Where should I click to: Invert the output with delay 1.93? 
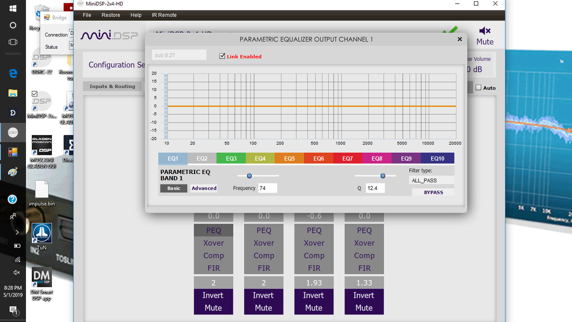314,295
